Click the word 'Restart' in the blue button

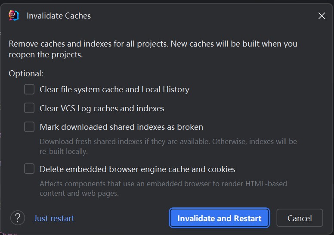(x=247, y=218)
